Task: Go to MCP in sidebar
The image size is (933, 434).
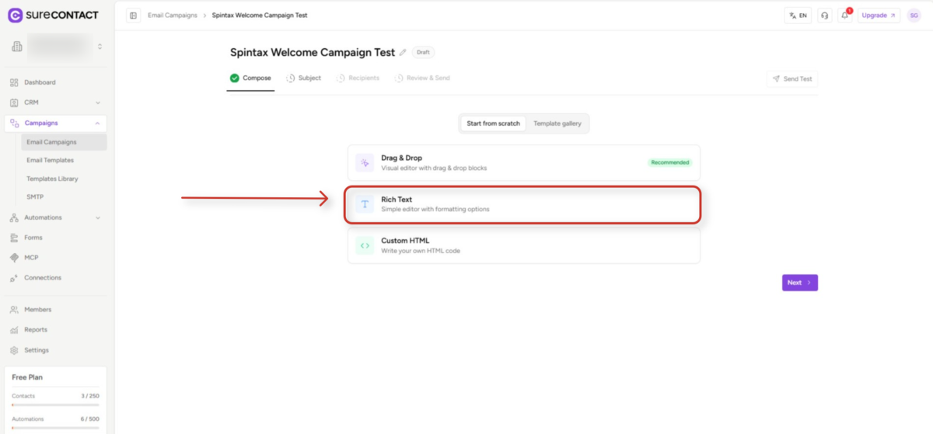Action: point(31,258)
